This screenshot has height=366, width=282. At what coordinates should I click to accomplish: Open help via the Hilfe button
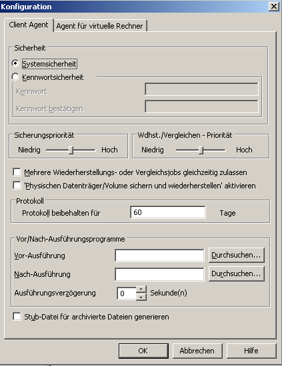click(x=251, y=351)
